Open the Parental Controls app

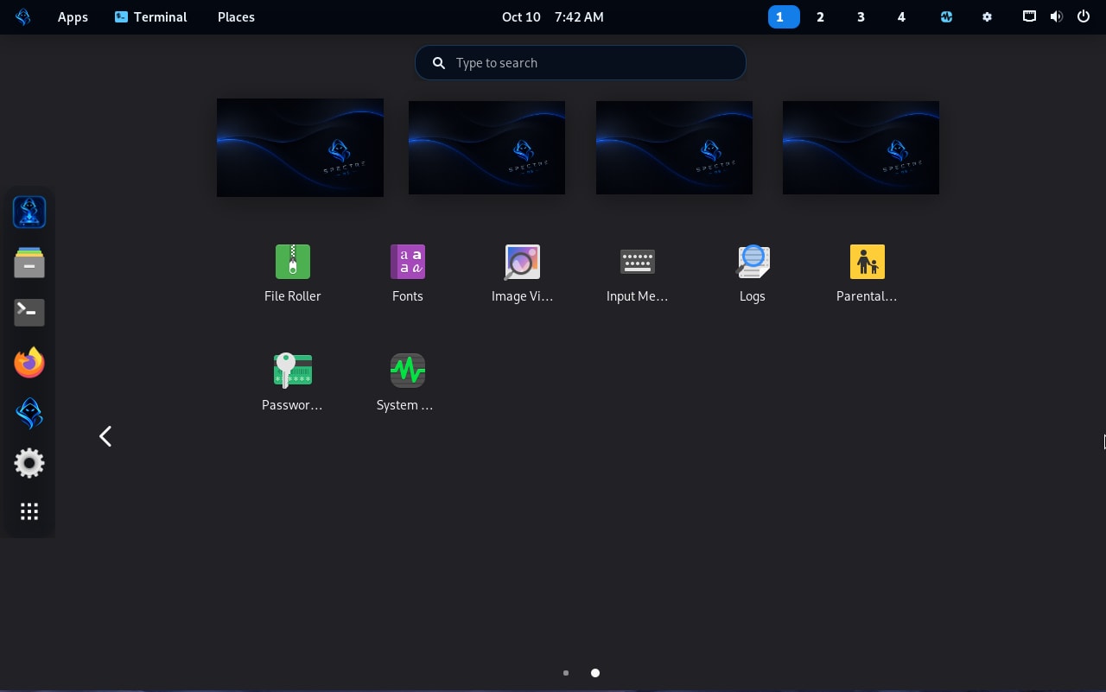pyautogui.click(x=867, y=273)
